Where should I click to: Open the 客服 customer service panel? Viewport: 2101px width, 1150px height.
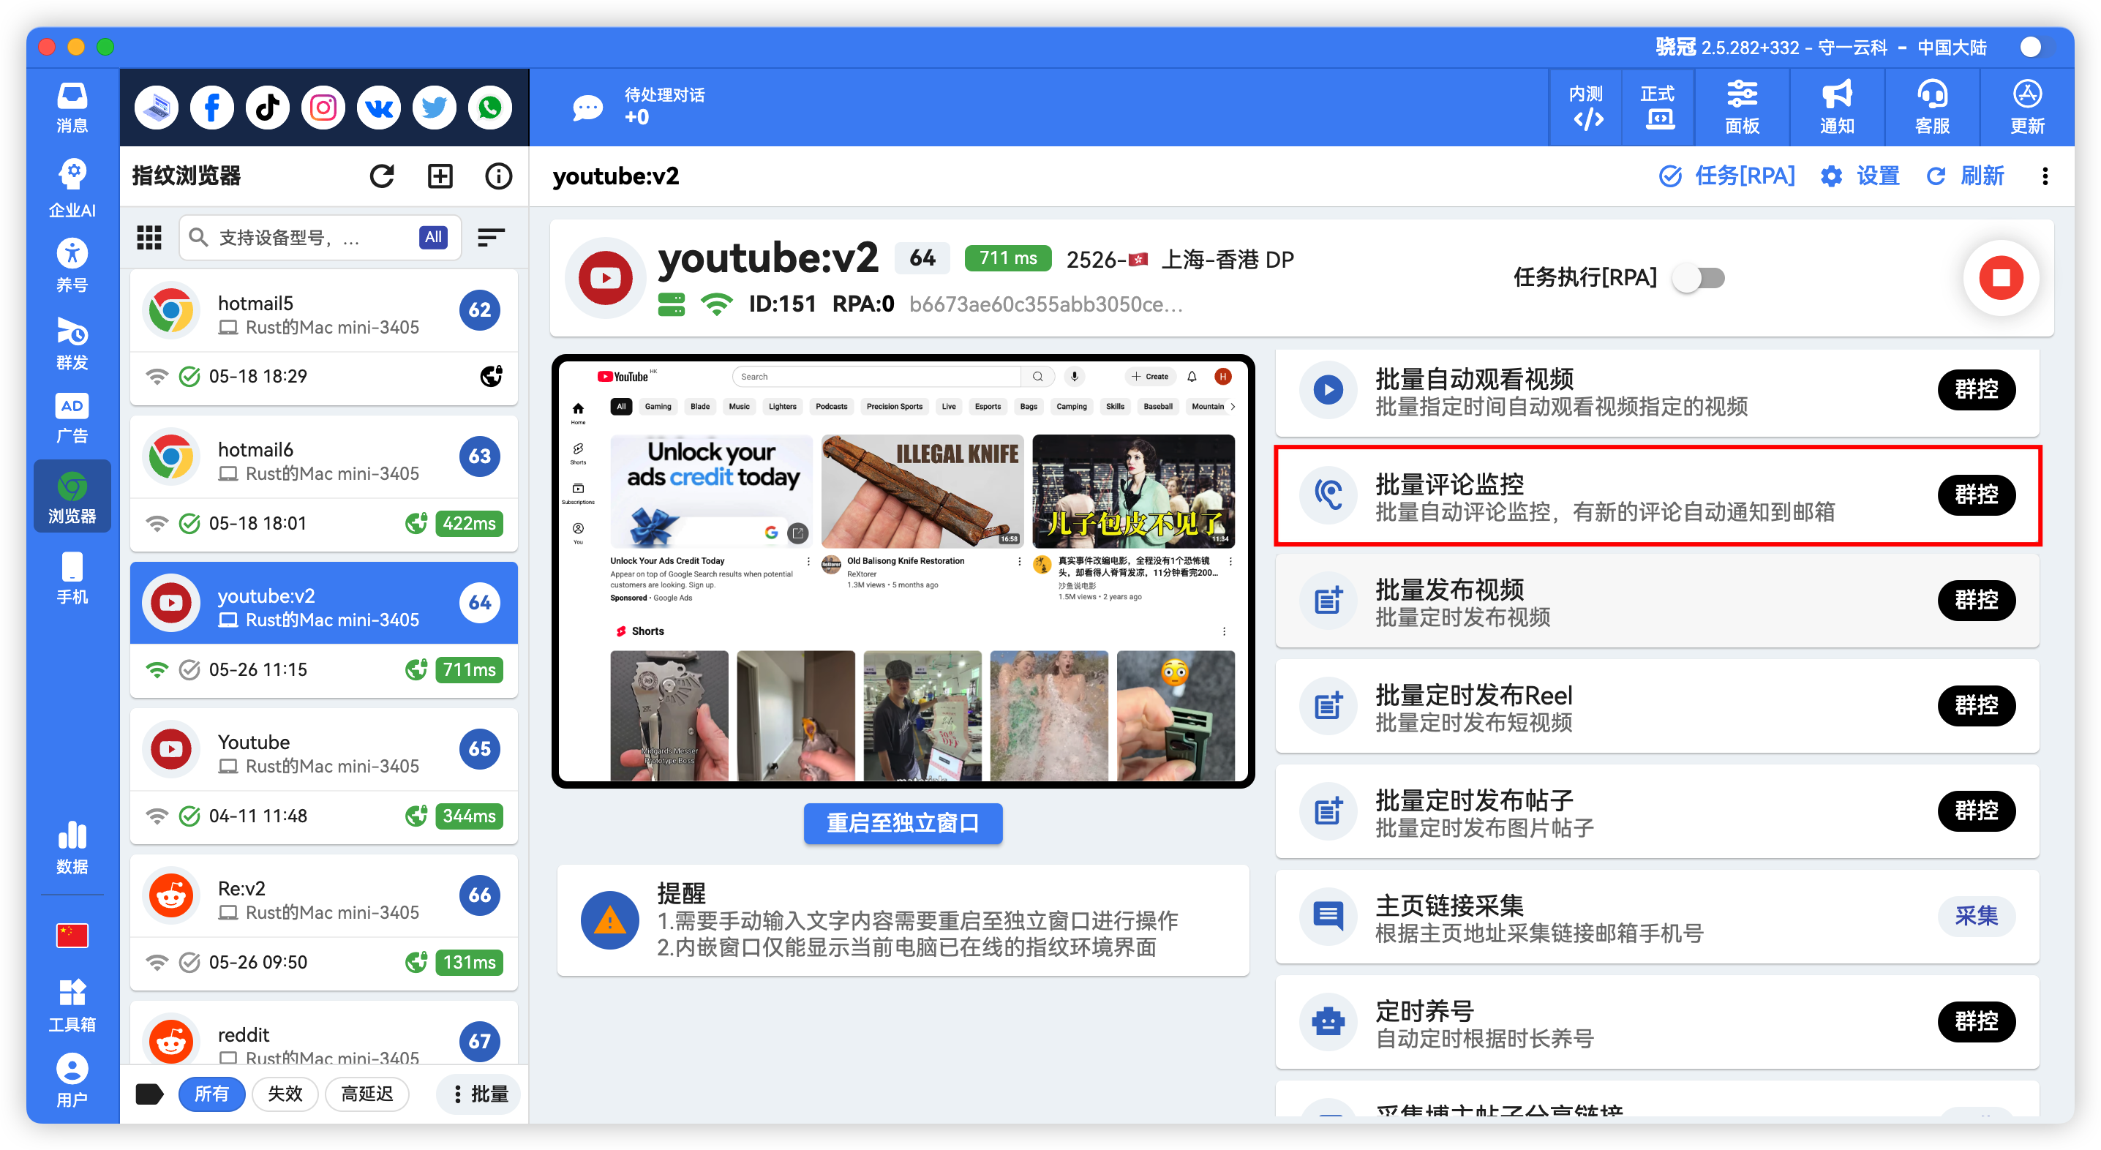coord(1931,107)
